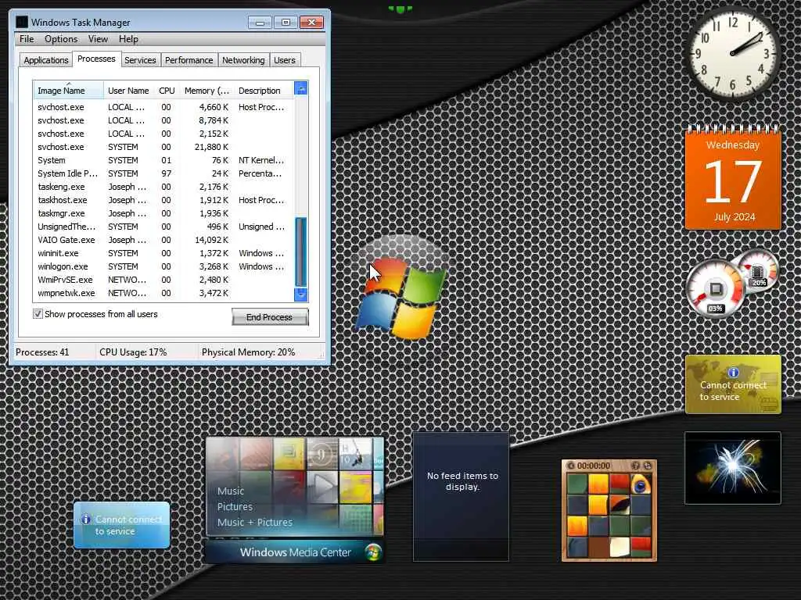Click the Task Manager title bar icon
This screenshot has height=600, width=801.
[x=21, y=22]
